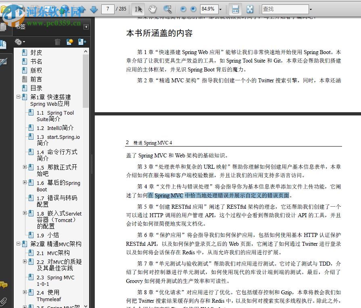This screenshot has width=361, height=308.
Task: Expand the 1.8 嵌入式Servlet容器 bookmark
Action: pos(25,213)
